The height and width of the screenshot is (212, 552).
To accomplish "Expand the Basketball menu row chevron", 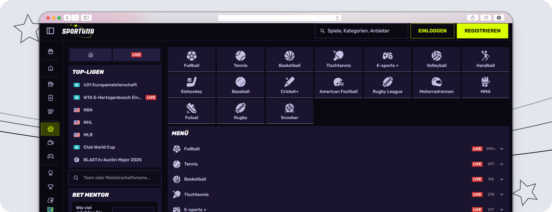I will (502, 179).
